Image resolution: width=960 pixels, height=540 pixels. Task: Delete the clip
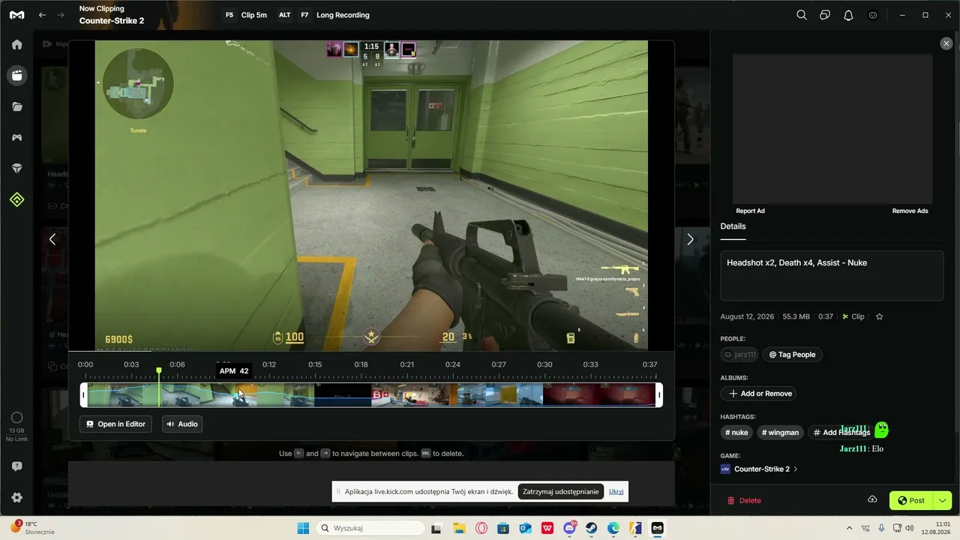tap(744, 500)
